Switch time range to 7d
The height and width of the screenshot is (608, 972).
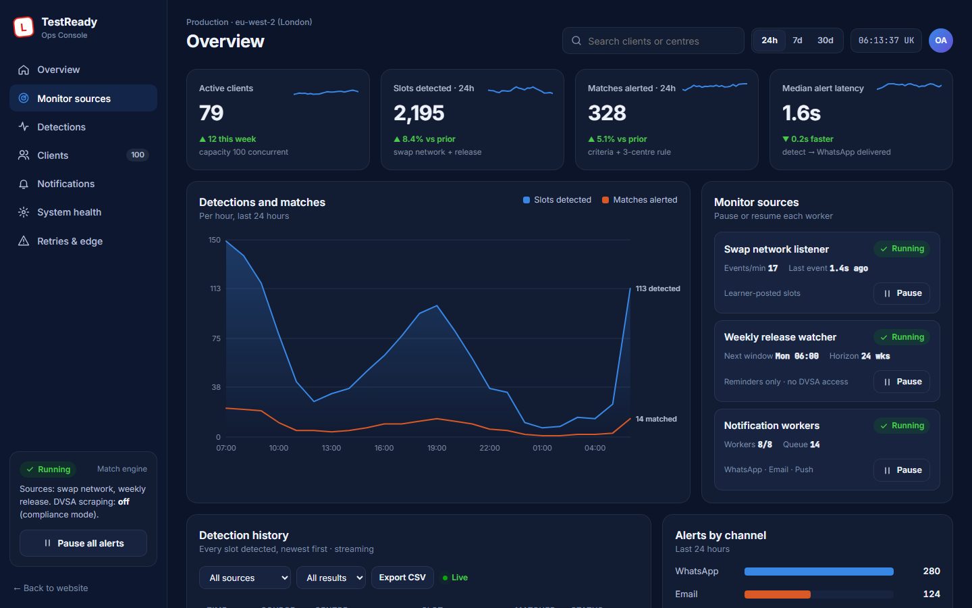point(797,41)
